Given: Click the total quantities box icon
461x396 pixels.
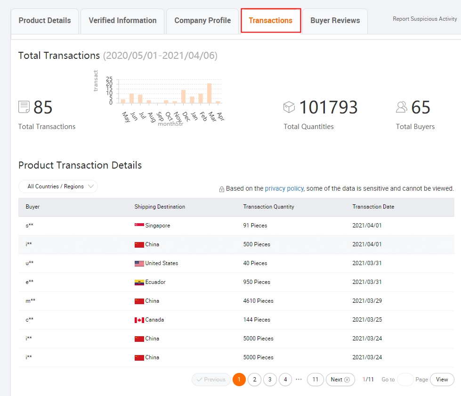Looking at the screenshot, I should (x=289, y=107).
